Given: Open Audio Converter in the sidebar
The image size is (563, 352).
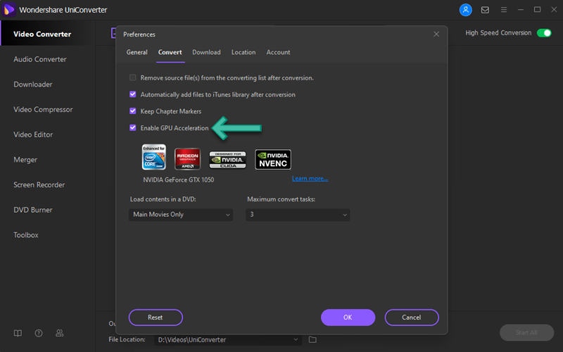Looking at the screenshot, I should pyautogui.click(x=40, y=59).
